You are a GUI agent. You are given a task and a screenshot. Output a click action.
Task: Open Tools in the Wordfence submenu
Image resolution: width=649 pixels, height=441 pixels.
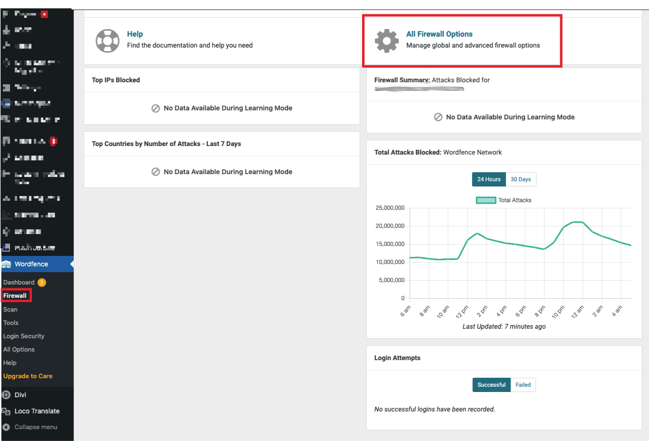pyautogui.click(x=11, y=323)
